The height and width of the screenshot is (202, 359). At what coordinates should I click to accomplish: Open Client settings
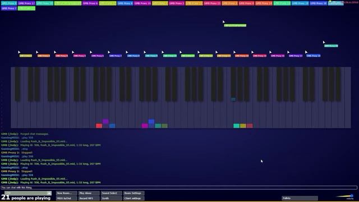[134, 198]
